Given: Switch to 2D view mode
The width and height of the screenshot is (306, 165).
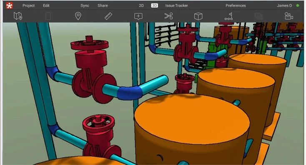Looking at the screenshot, I should (x=141, y=6).
